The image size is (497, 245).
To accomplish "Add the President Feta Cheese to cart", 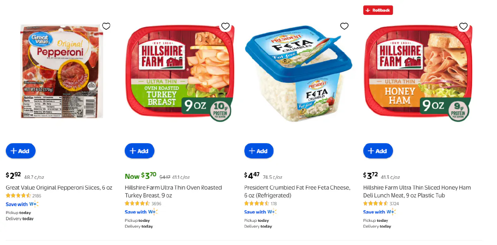I will 259,151.
